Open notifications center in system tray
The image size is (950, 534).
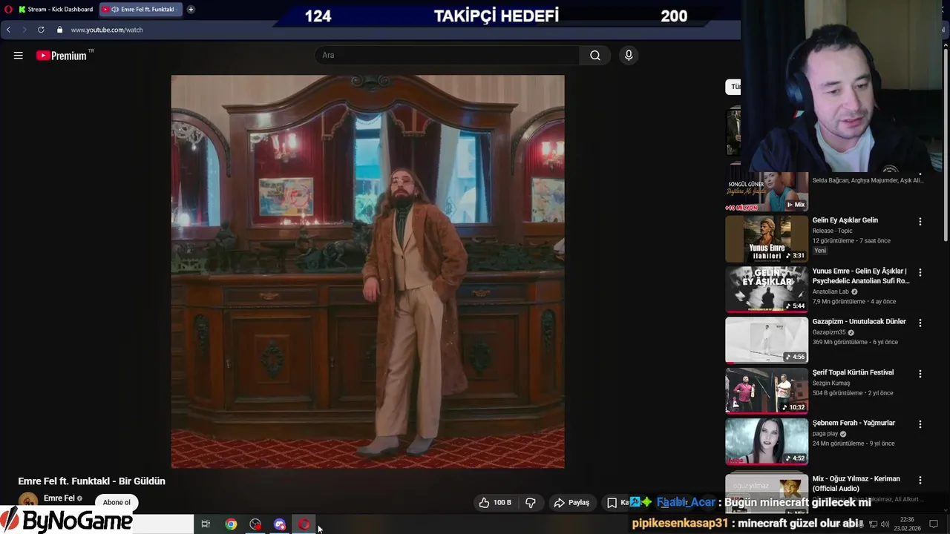coord(934,524)
